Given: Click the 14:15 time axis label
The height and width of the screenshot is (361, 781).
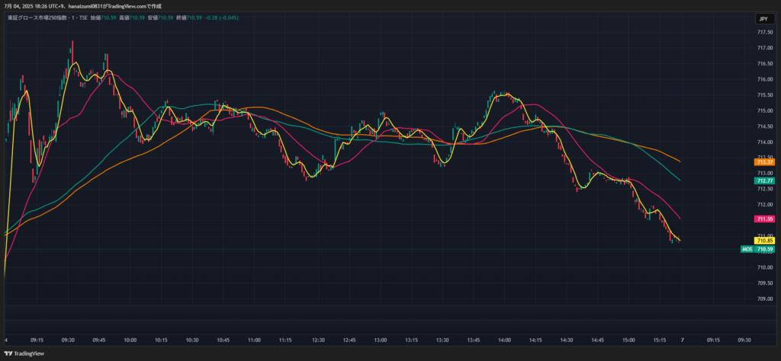Looking at the screenshot, I should pos(535,340).
